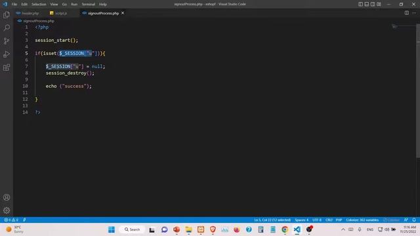Image resolution: width=420 pixels, height=236 pixels.
Task: Open editor More Actions ellipsis
Action: [x=414, y=13]
